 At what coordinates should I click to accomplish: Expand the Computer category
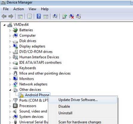[10, 36]
